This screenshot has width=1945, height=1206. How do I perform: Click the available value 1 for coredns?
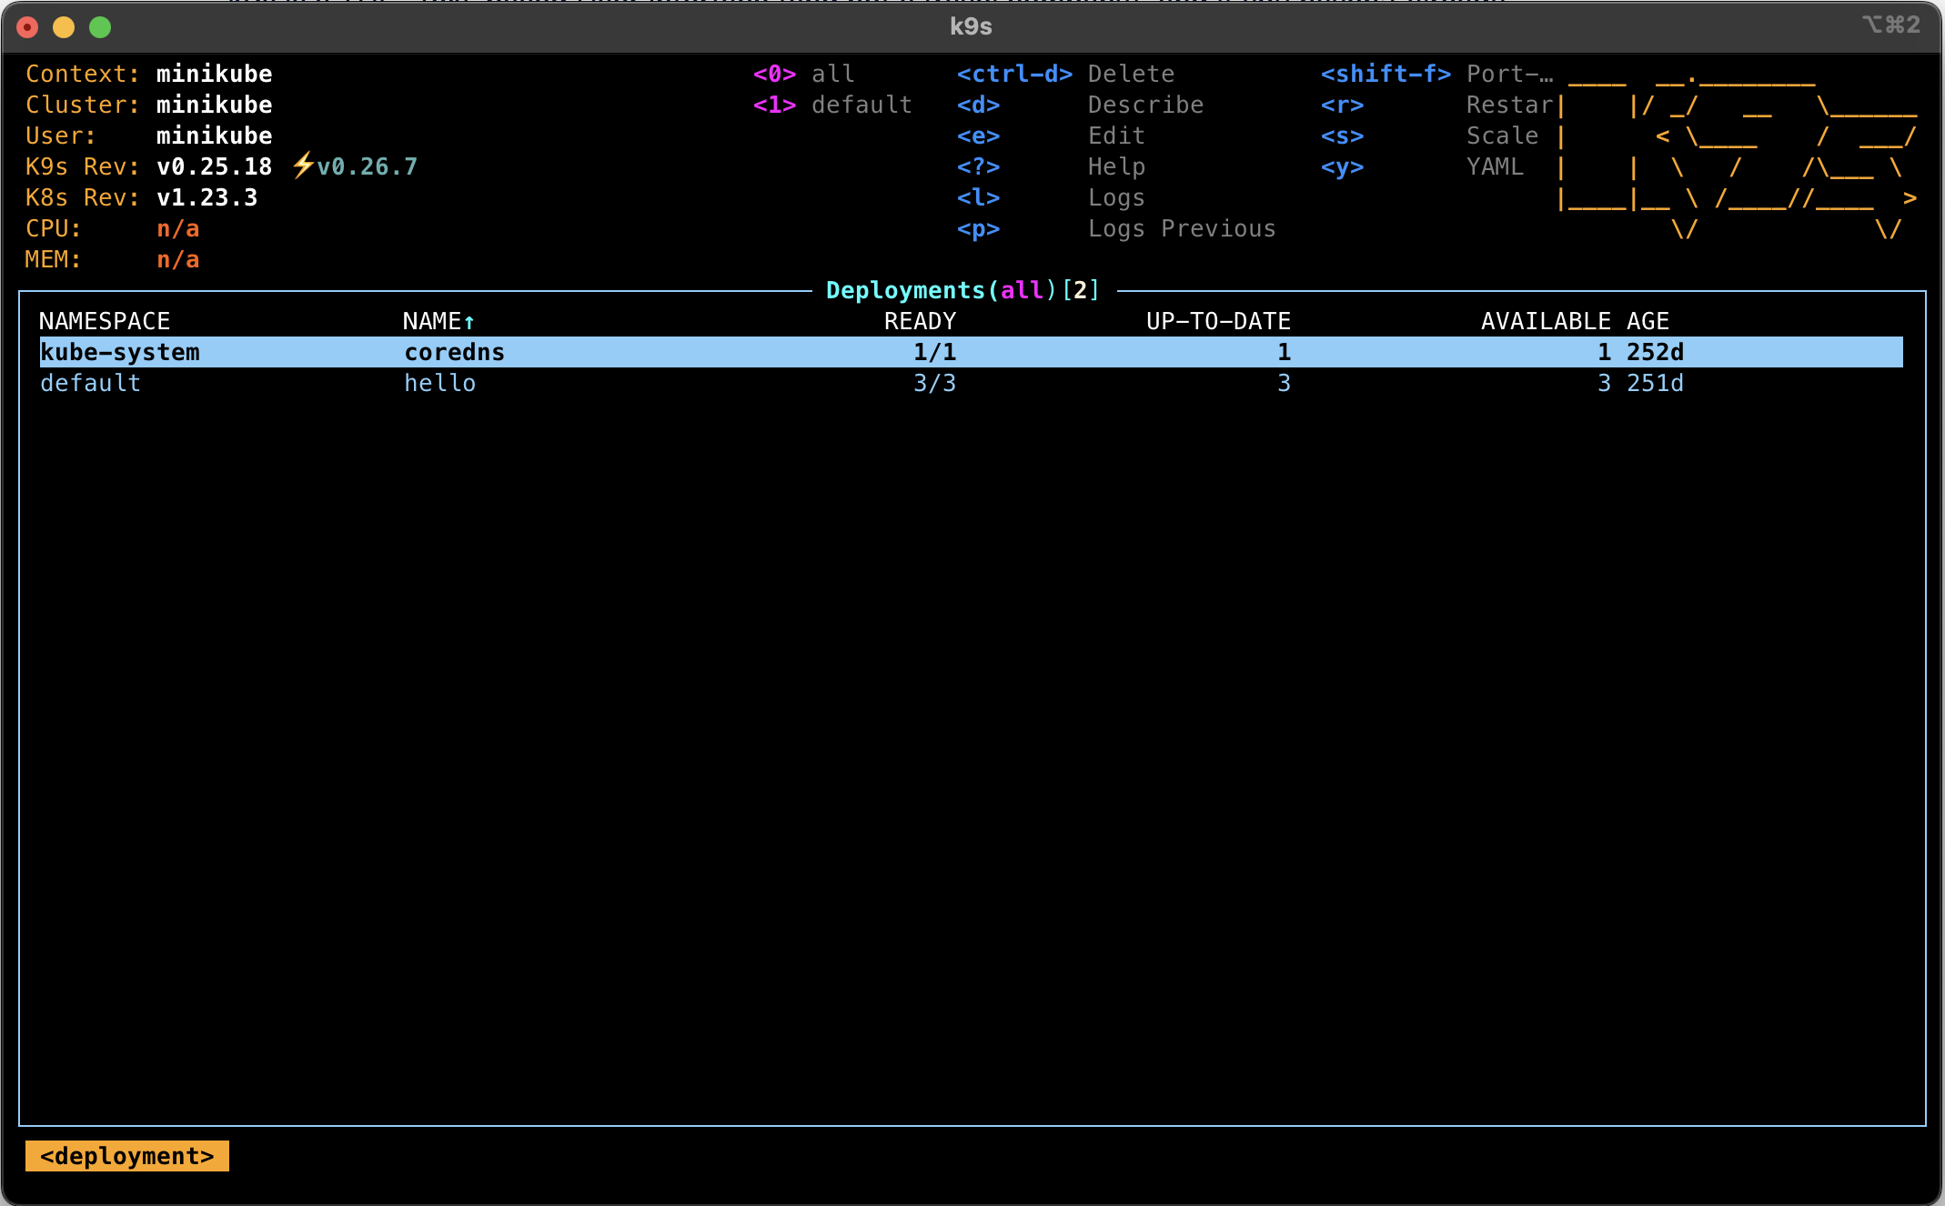point(1604,352)
